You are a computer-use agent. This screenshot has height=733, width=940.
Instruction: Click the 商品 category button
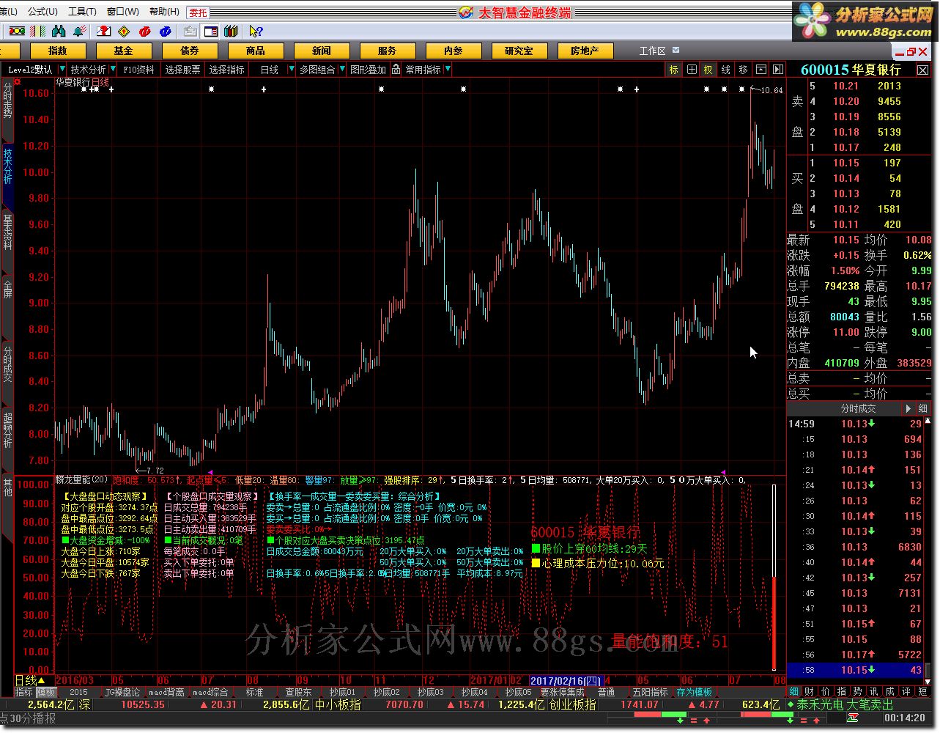(256, 51)
